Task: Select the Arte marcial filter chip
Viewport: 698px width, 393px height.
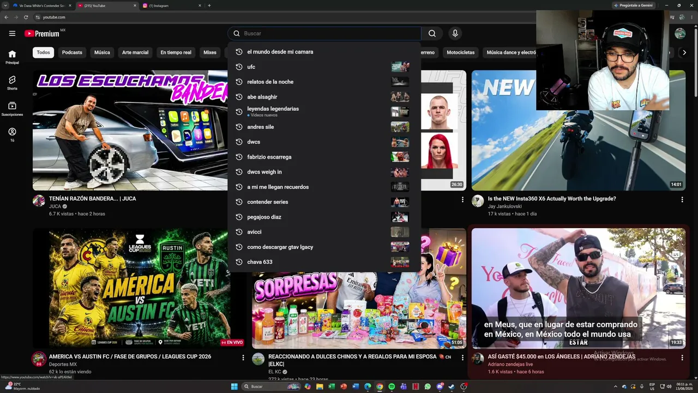Action: coord(135,52)
